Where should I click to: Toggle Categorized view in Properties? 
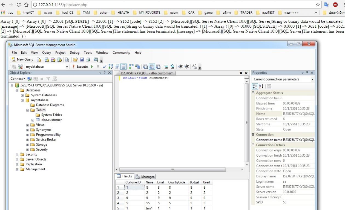click(x=255, y=86)
